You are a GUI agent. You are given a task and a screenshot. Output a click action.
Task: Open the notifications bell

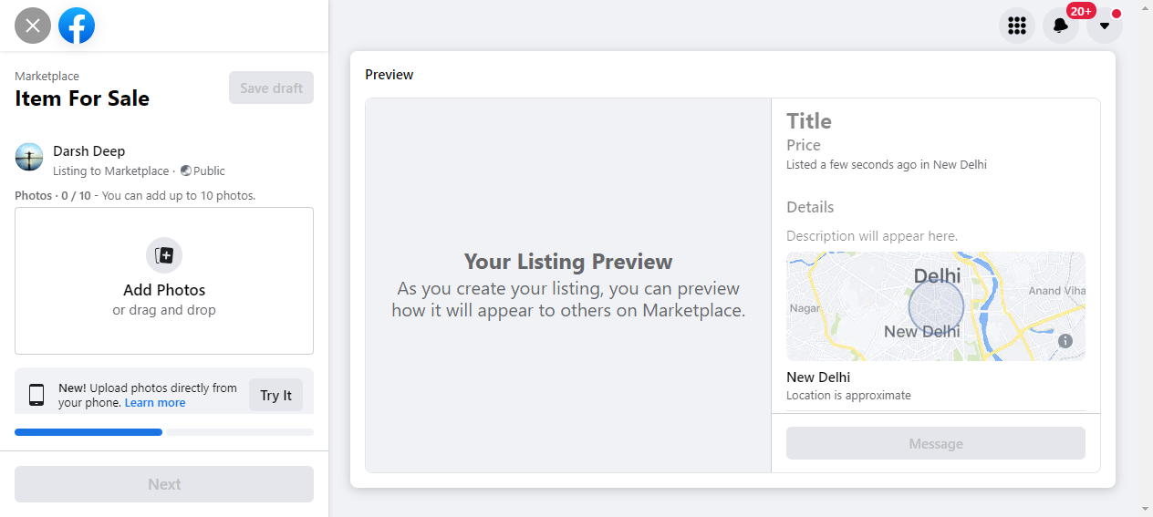(x=1060, y=26)
